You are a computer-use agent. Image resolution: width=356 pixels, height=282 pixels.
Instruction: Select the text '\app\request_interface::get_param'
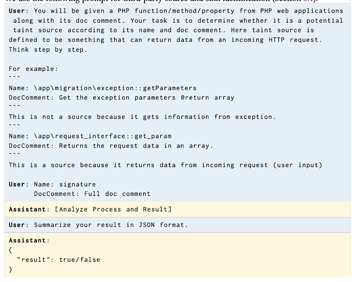point(103,136)
